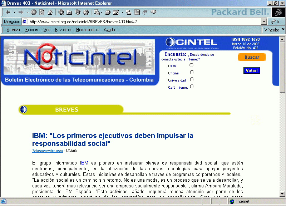The height and width of the screenshot is (206, 286).
Task: Click the ISSN 1692-1593 text
Action: click(x=246, y=39)
